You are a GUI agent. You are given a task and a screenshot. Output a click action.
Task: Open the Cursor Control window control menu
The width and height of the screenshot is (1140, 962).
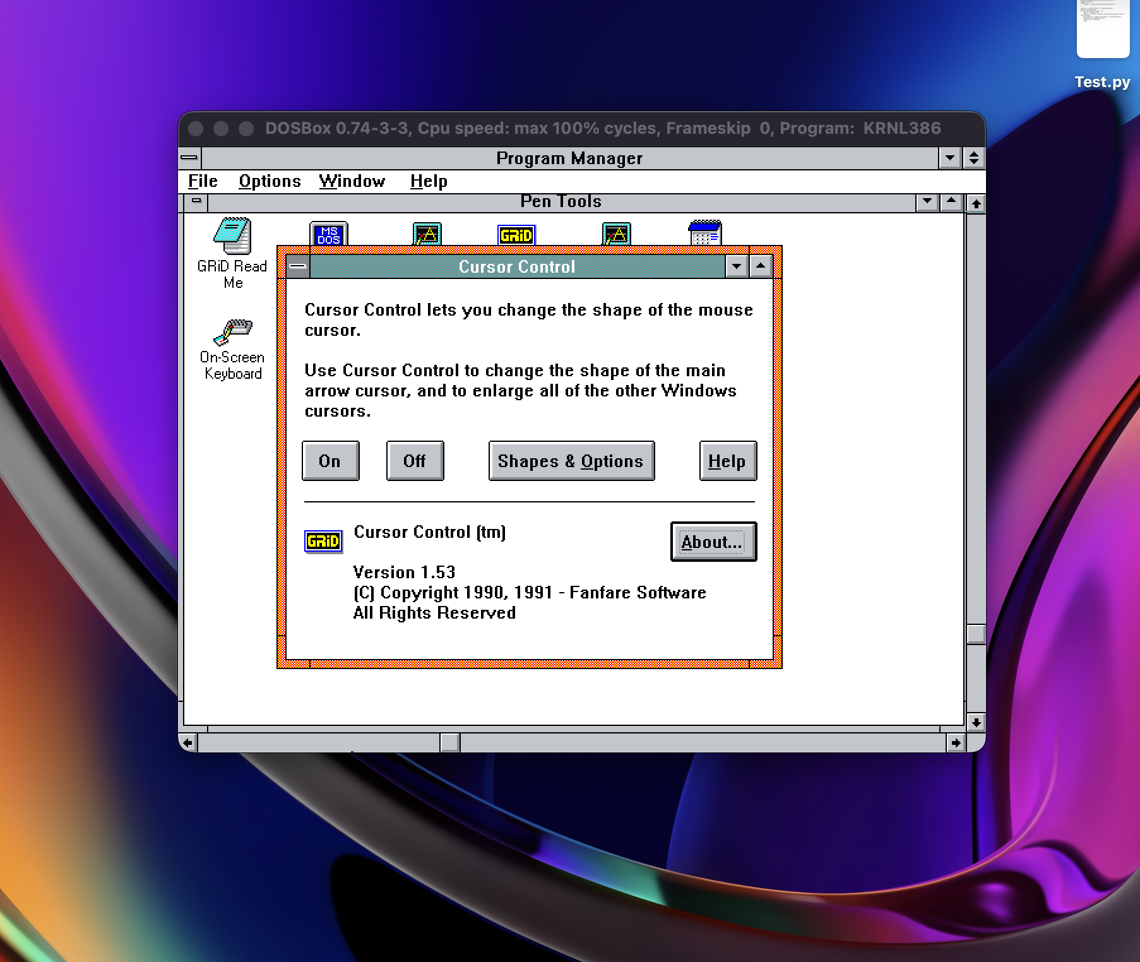tap(298, 266)
